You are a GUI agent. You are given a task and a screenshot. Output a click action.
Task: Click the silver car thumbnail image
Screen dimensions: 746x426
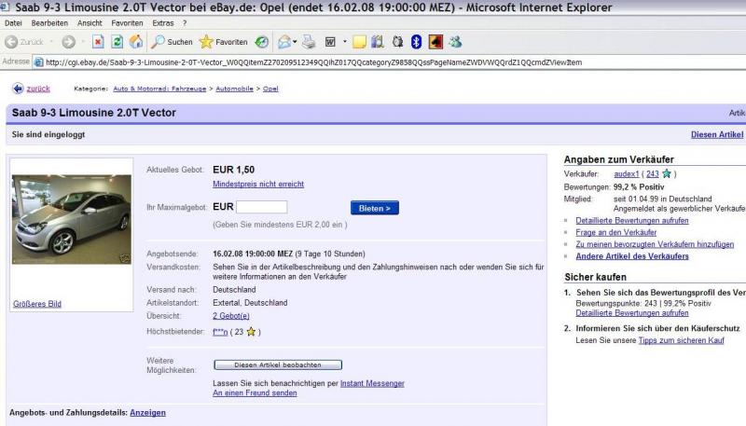pyautogui.click(x=72, y=219)
